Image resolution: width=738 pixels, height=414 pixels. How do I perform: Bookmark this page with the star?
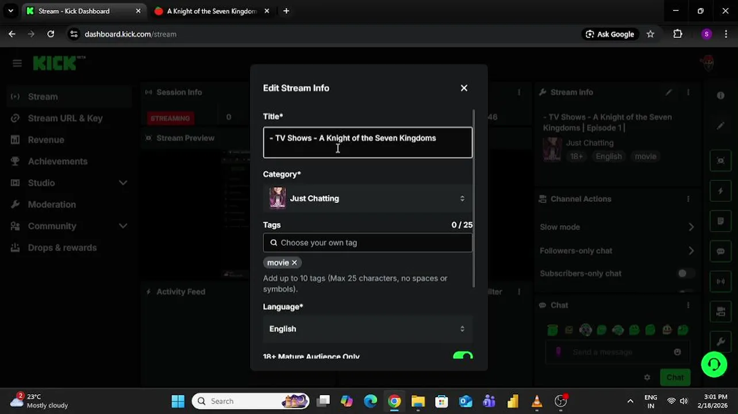click(650, 34)
